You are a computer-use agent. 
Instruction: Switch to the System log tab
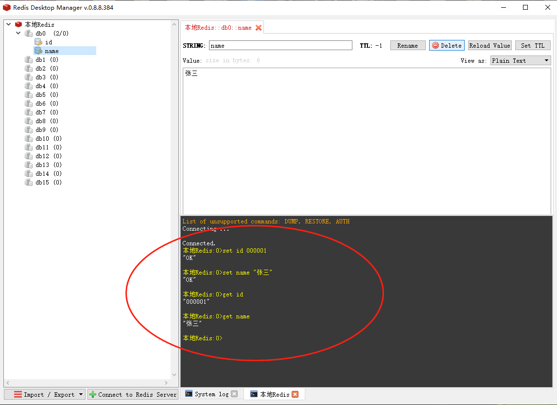pyautogui.click(x=212, y=394)
